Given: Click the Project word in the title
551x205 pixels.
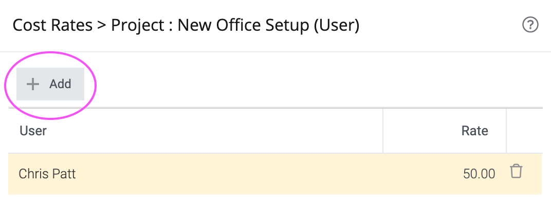Looking at the screenshot, I should (x=137, y=26).
